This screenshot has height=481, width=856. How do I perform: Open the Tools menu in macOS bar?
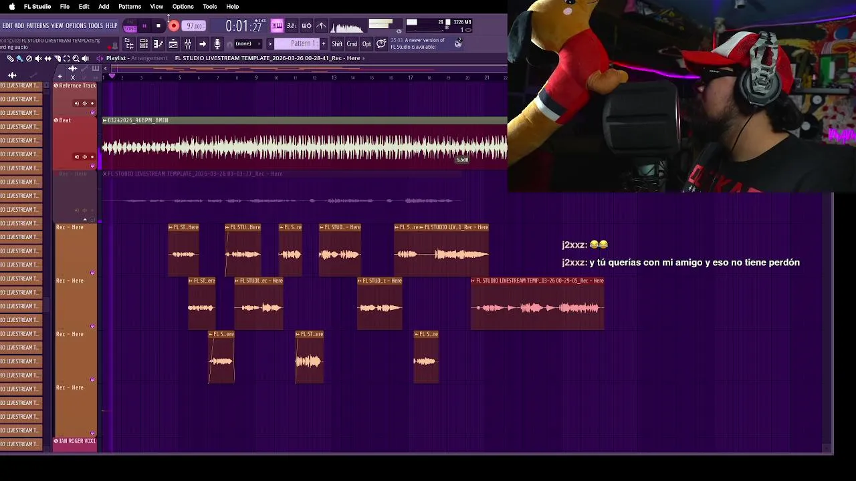[209, 6]
